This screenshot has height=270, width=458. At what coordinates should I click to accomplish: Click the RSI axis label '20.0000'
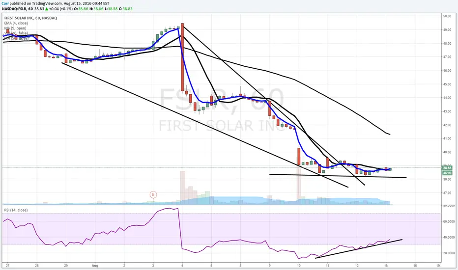click(x=449, y=253)
